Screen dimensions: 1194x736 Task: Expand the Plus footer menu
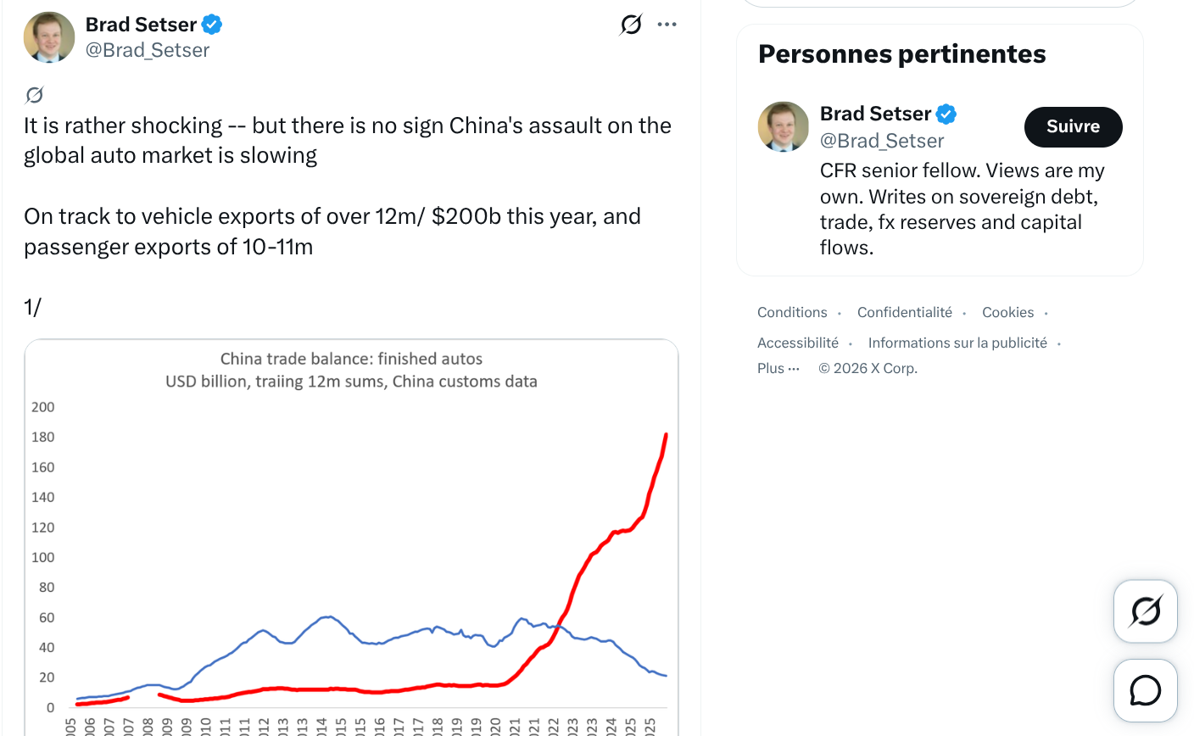click(778, 368)
